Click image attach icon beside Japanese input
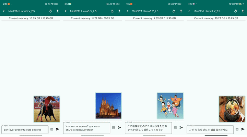The width and height of the screenshot is (247, 137). (x=175, y=127)
